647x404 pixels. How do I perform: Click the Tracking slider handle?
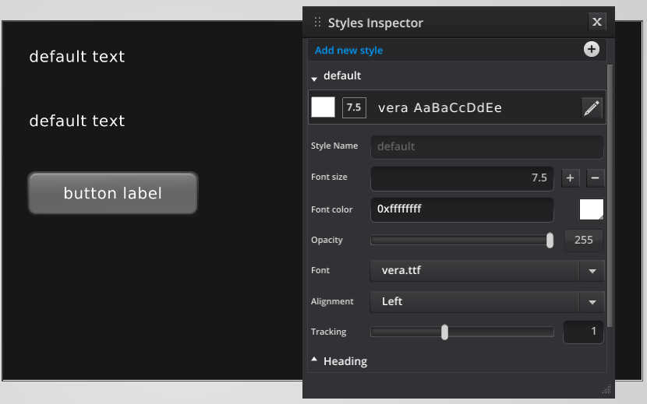[444, 332]
